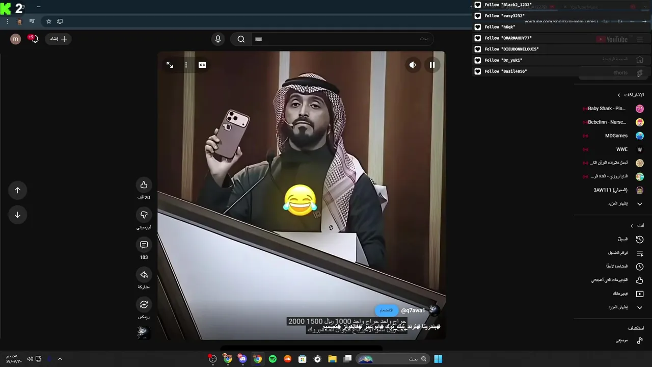Screen dimensions: 652x367
Task: Open the Windows Start button
Action: click(438, 359)
